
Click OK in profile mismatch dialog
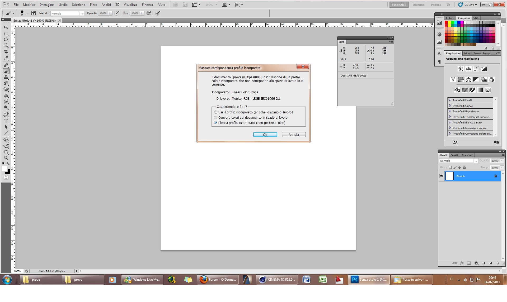pyautogui.click(x=265, y=135)
